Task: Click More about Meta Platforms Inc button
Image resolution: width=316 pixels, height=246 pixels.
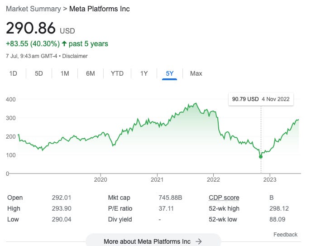Action: [153, 241]
